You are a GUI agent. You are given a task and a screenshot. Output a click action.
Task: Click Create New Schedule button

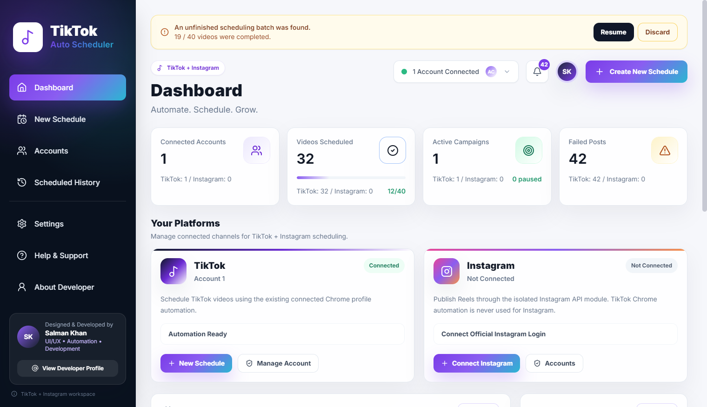[636, 72]
